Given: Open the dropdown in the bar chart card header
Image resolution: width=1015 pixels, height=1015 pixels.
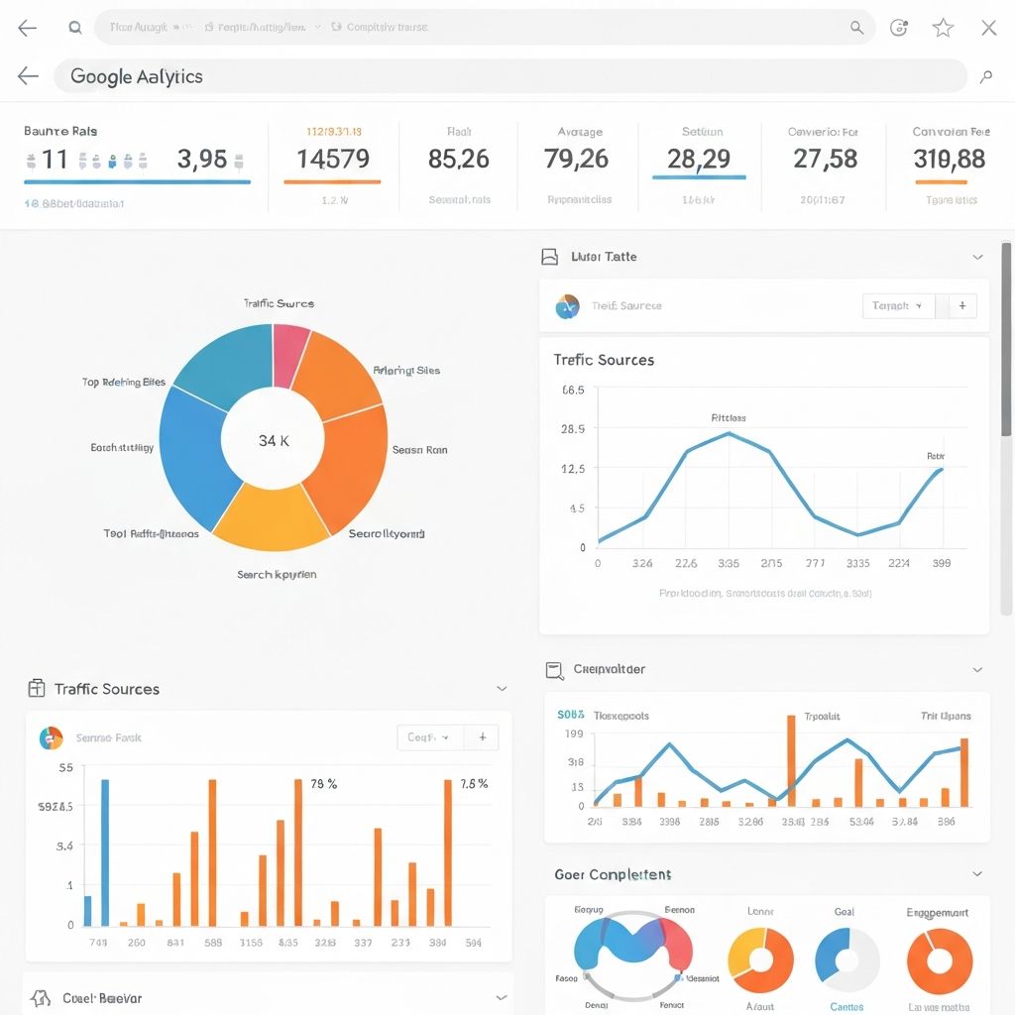Looking at the screenshot, I should pos(429,737).
